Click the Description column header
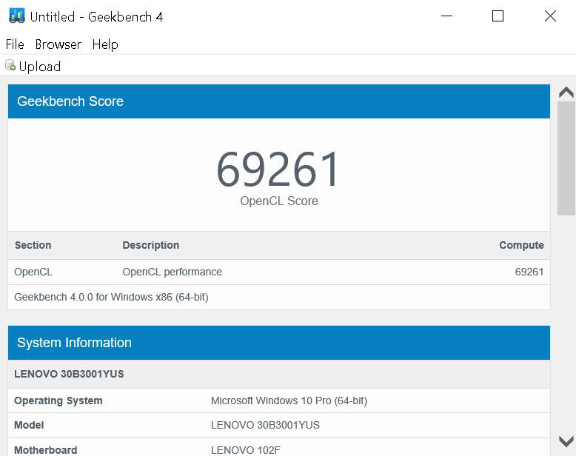Screen dimensions: 576x456 (x=150, y=245)
